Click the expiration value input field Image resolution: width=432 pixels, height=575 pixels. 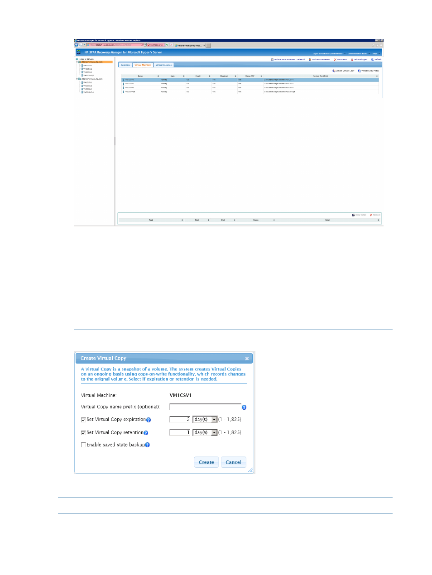(180, 420)
